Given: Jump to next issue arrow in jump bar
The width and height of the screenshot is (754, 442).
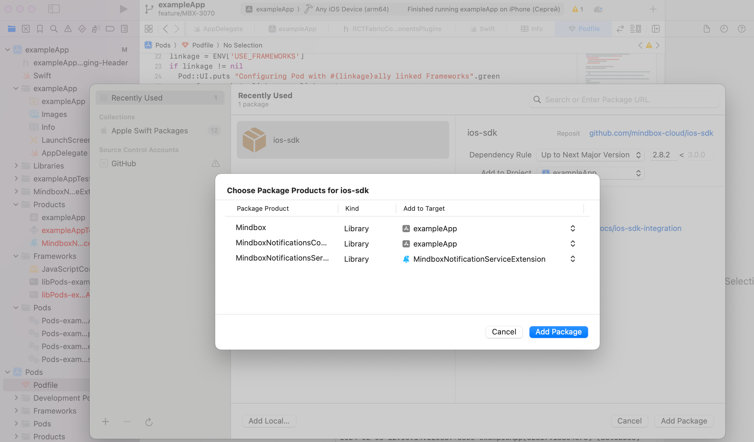Looking at the screenshot, I should coord(658,45).
